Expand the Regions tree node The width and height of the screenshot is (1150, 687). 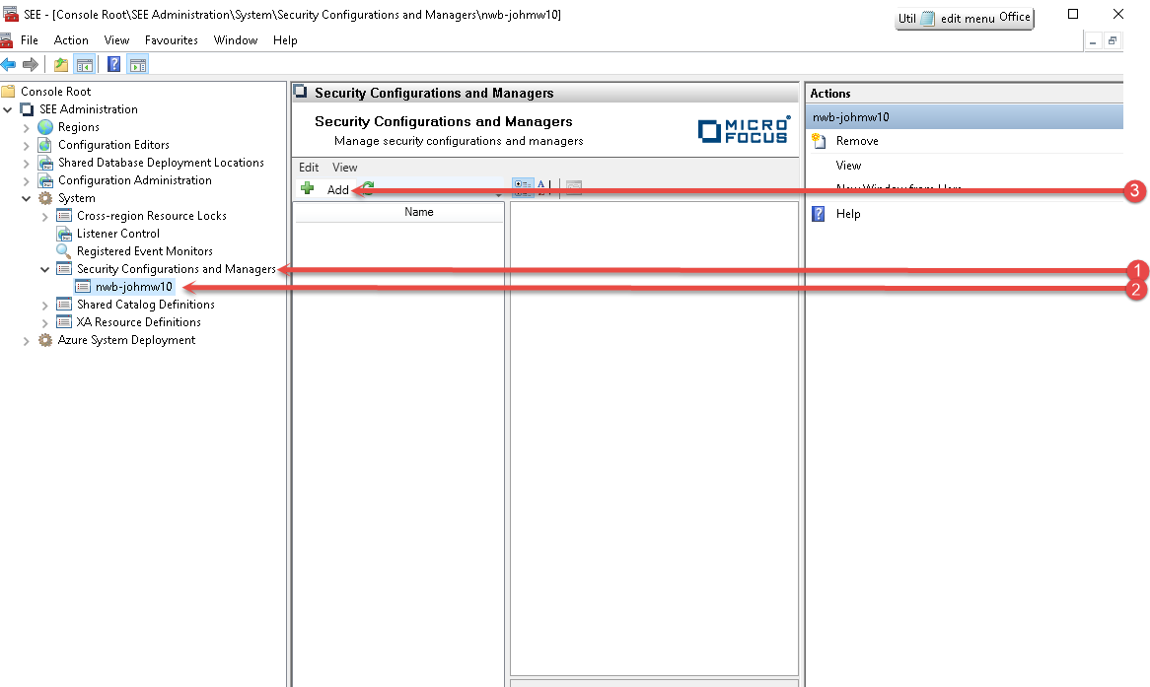coord(27,127)
